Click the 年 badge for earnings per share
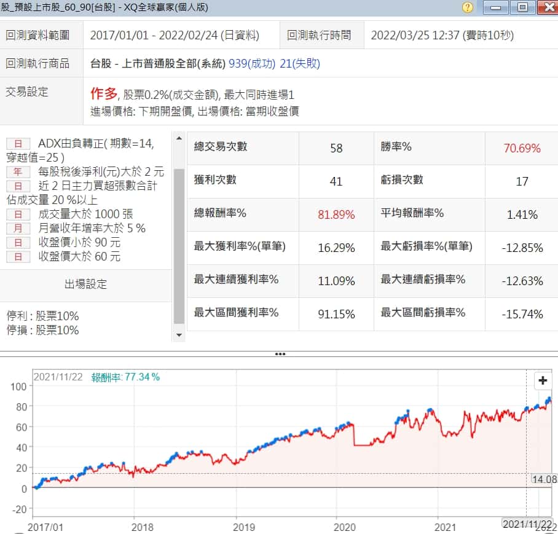 [18, 172]
